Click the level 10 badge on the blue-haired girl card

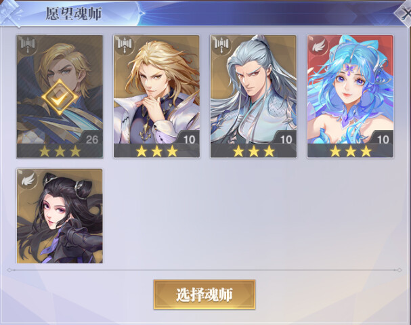(383, 138)
